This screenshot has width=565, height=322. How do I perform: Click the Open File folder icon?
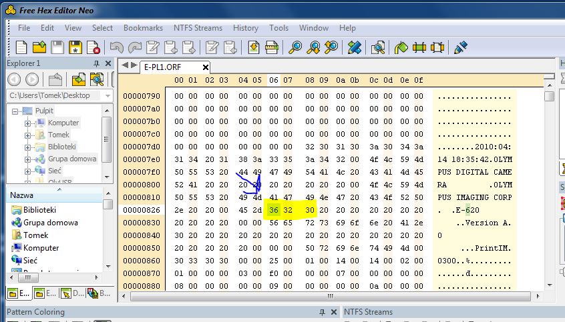(39, 47)
